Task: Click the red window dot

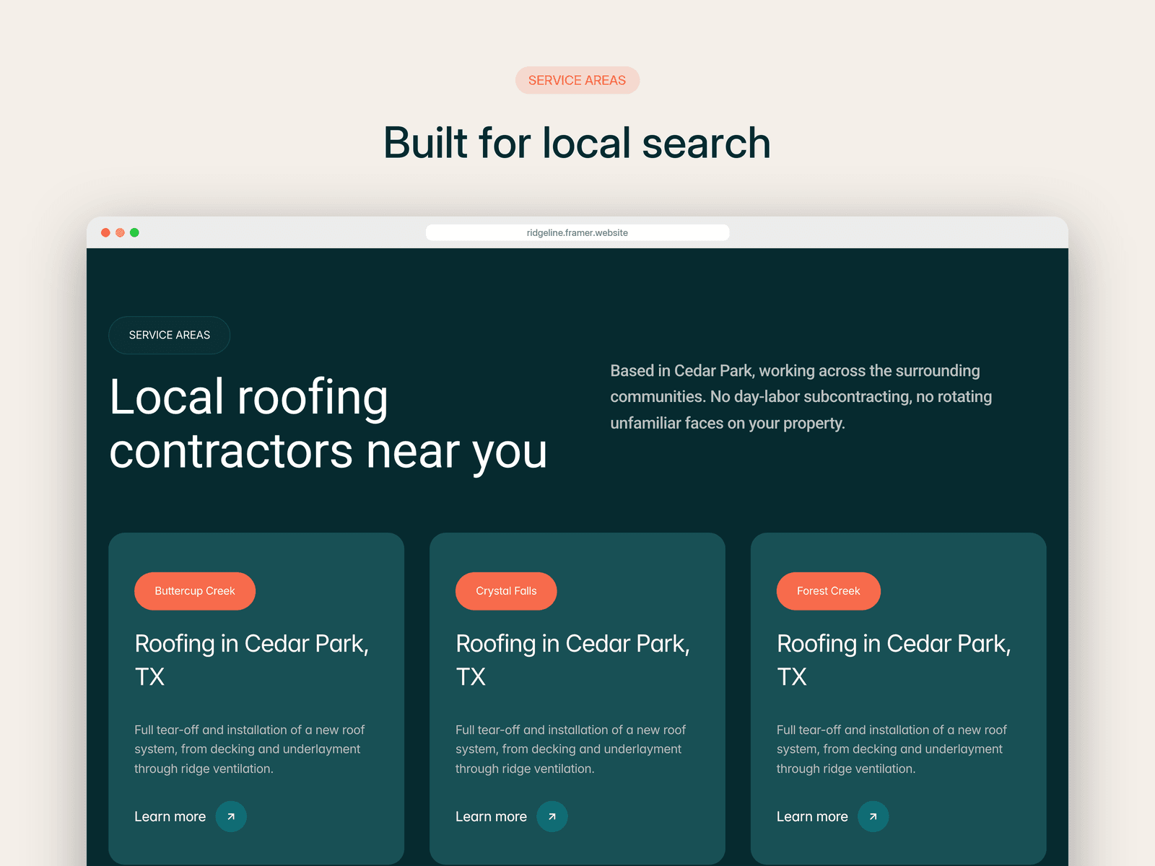Action: click(105, 232)
